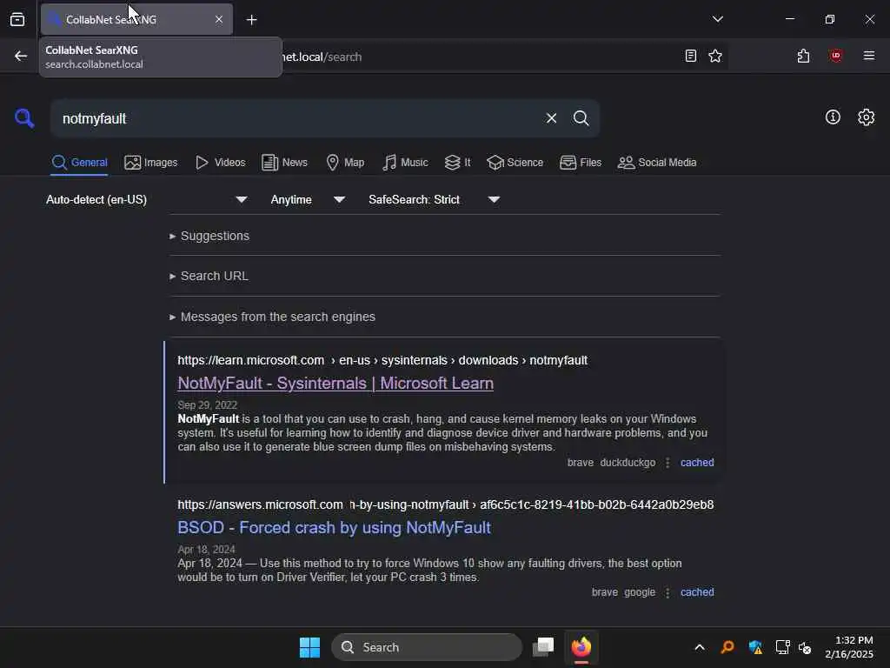Open the Auto-detect (en-US) language dropdown

point(146,199)
